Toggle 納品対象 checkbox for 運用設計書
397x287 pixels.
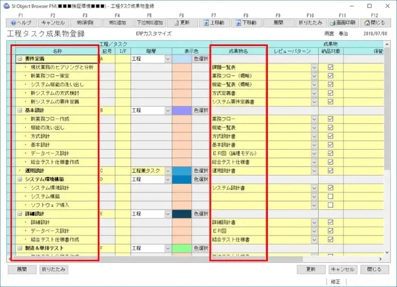[x=330, y=171]
